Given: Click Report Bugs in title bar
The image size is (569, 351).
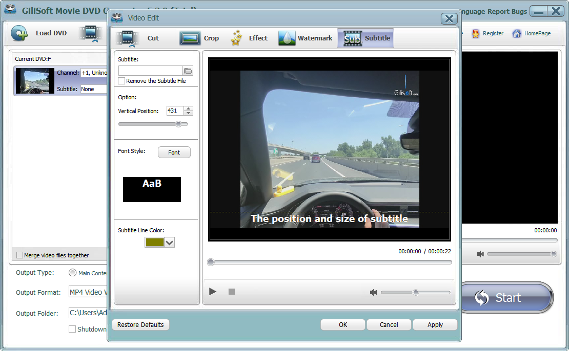Looking at the screenshot, I should click(x=507, y=11).
